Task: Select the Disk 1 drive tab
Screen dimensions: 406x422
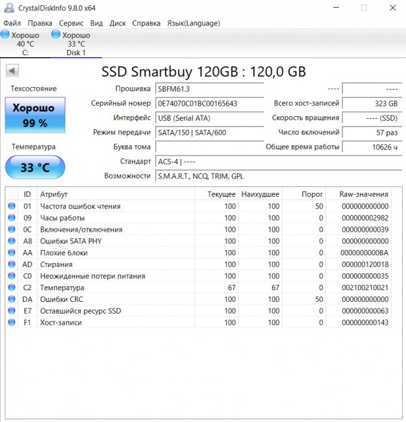Action: pyautogui.click(x=76, y=43)
